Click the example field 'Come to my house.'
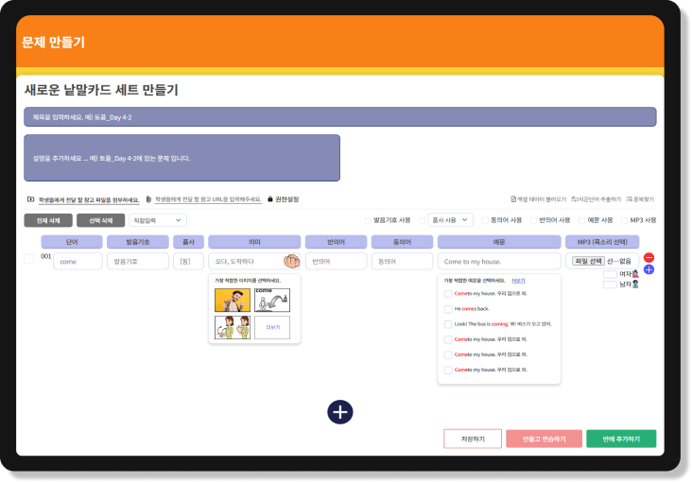This screenshot has height=483, width=692. 499,261
